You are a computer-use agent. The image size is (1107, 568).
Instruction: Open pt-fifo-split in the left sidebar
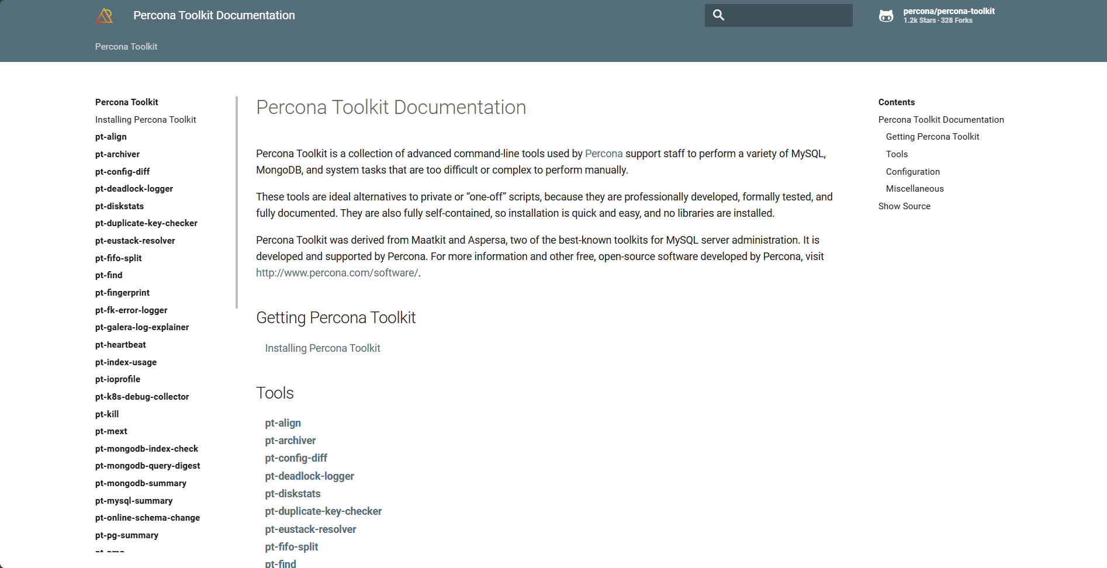point(118,258)
